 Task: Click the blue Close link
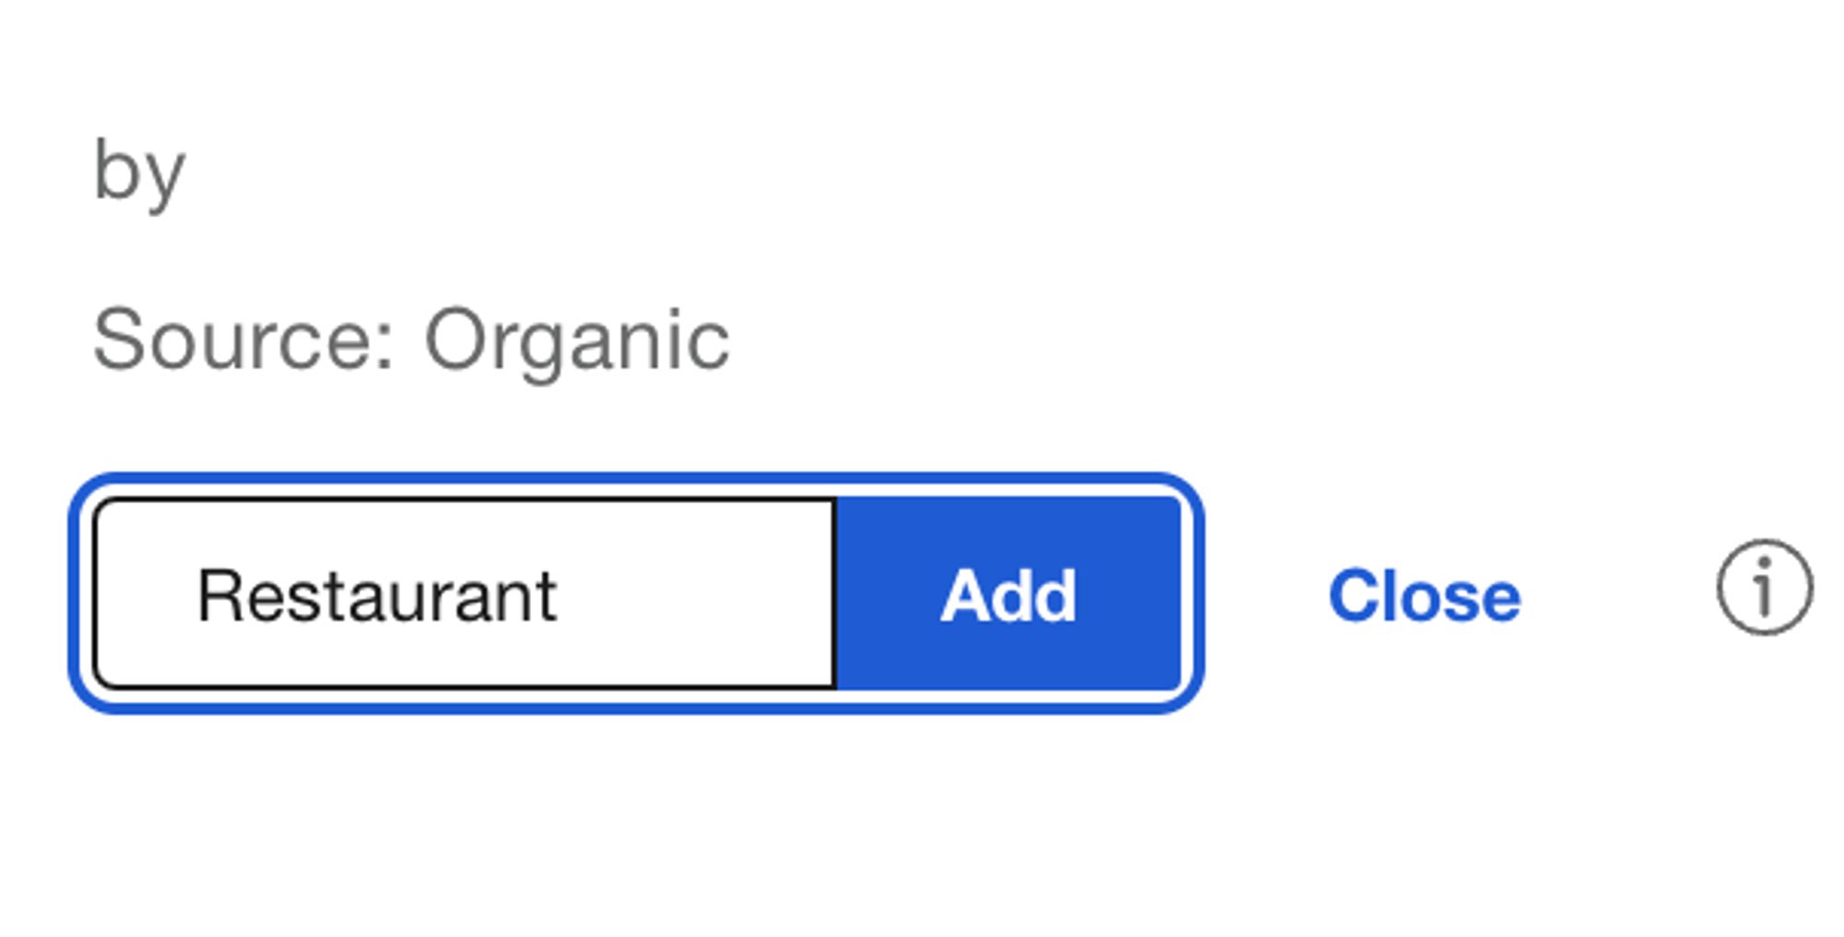pos(1424,596)
